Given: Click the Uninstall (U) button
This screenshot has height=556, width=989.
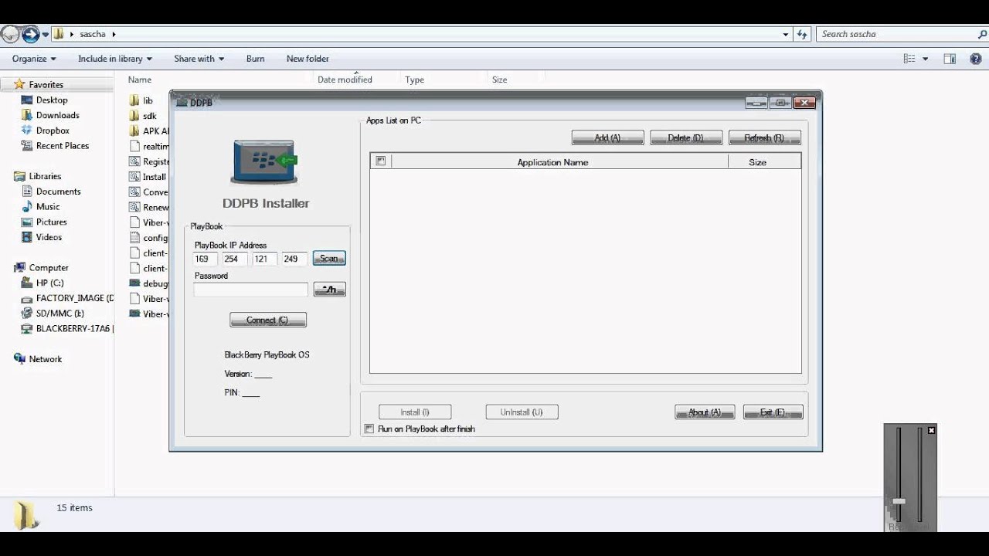Looking at the screenshot, I should click(x=522, y=412).
